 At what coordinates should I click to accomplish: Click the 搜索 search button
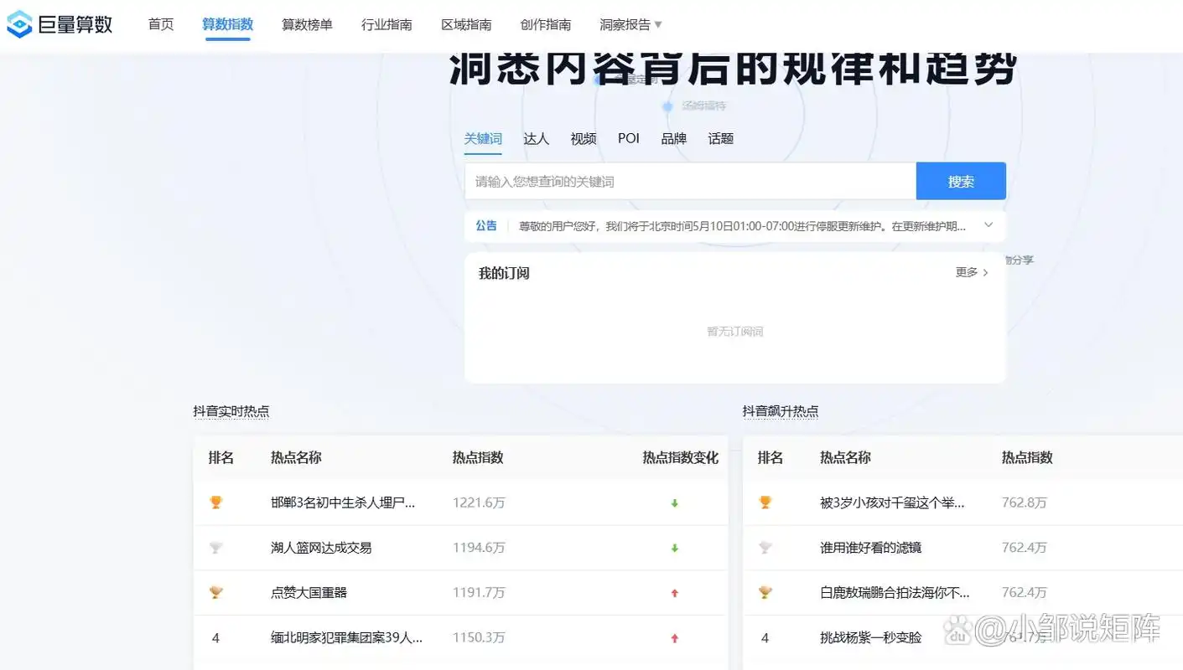[x=961, y=180]
